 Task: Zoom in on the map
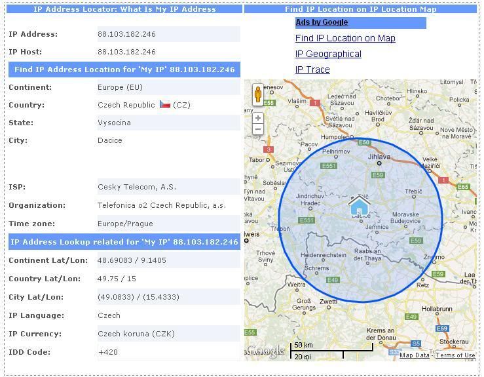[x=258, y=118]
